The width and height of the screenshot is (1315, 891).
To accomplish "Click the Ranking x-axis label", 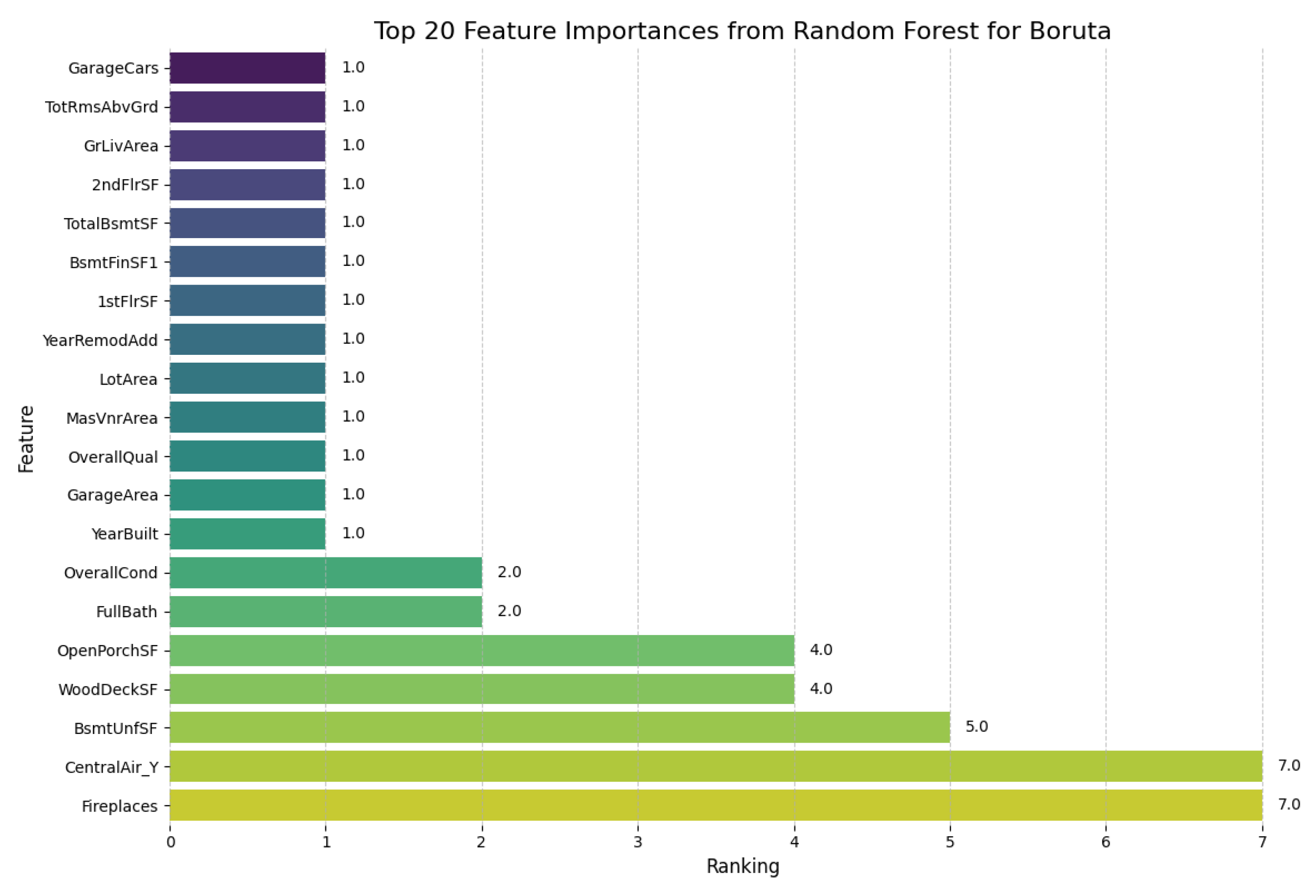I will pos(742,866).
